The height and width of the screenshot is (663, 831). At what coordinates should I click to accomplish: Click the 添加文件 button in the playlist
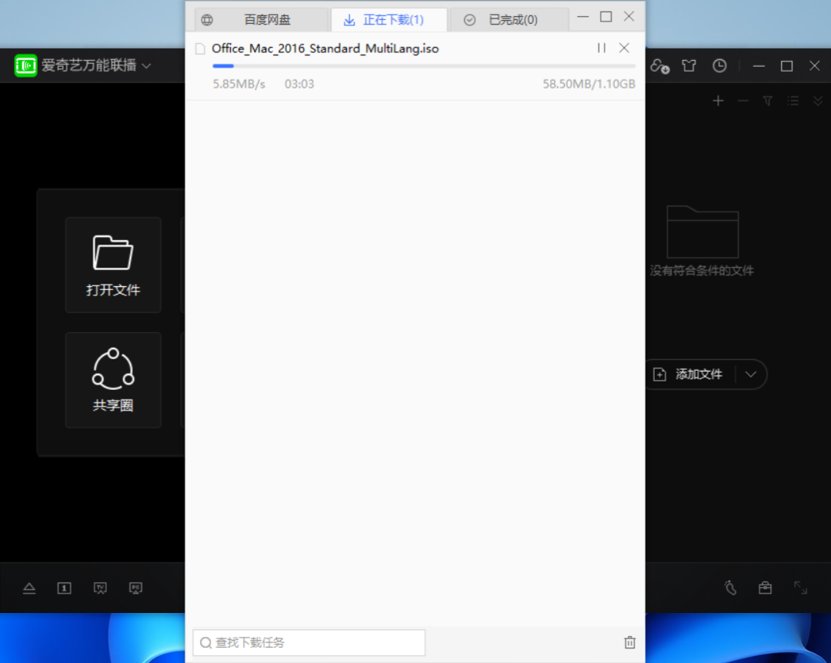click(689, 374)
